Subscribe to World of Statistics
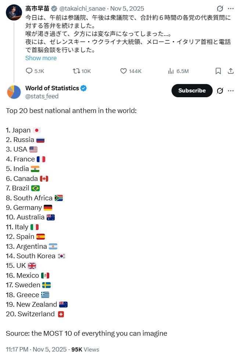Screen dimensions: 238x357 (192, 91)
